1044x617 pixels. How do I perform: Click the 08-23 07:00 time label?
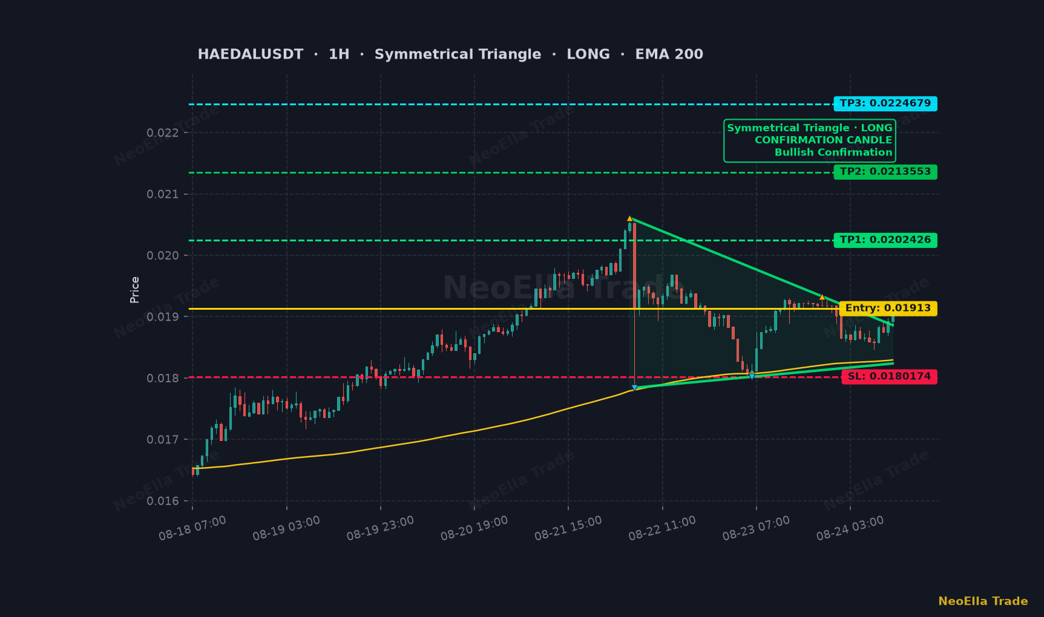(756, 528)
